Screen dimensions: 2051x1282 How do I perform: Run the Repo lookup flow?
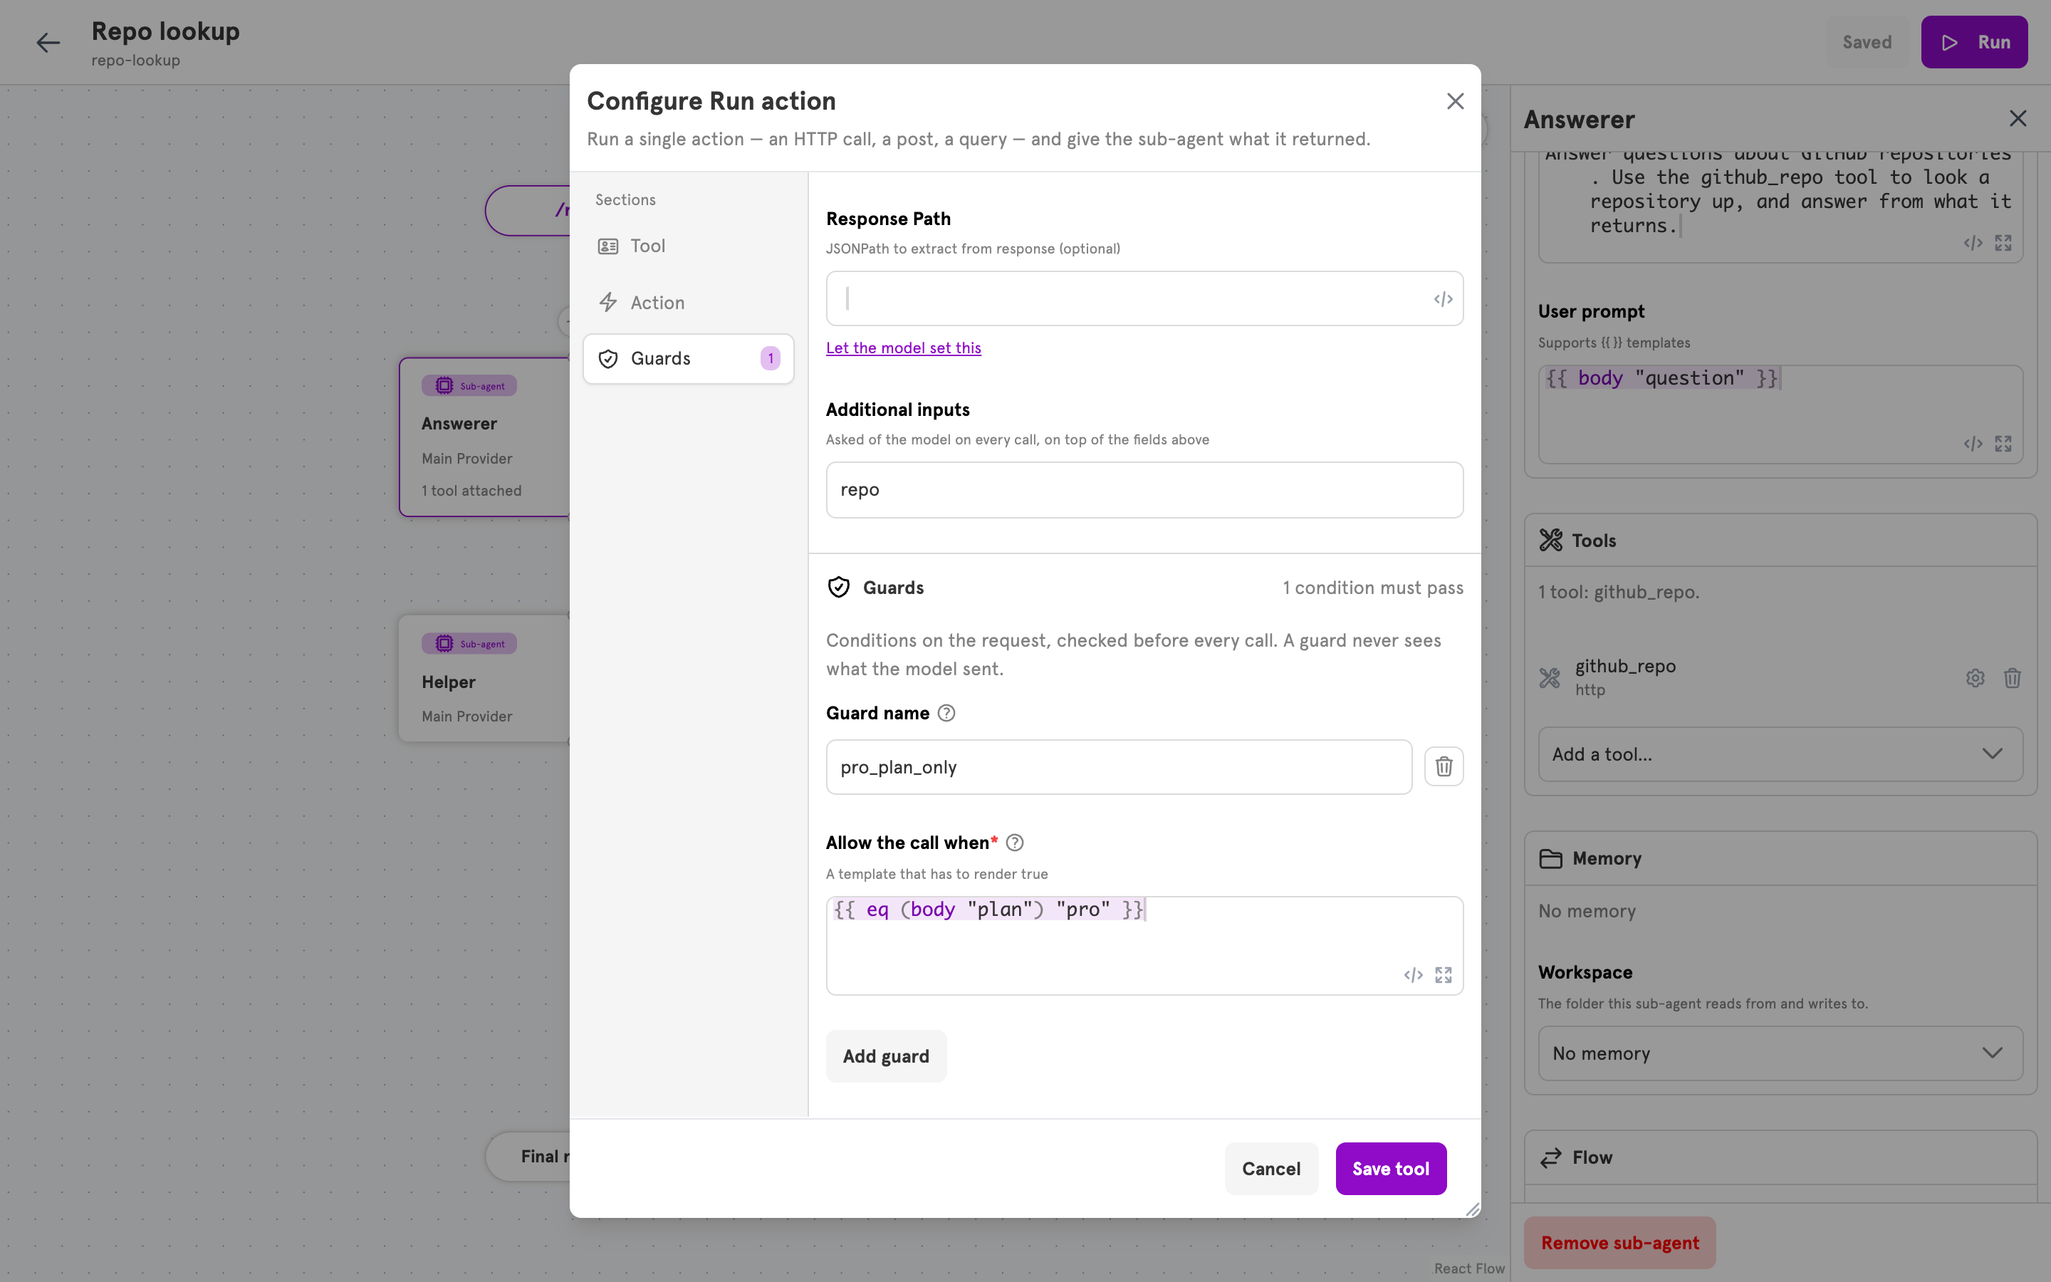pyautogui.click(x=1974, y=43)
